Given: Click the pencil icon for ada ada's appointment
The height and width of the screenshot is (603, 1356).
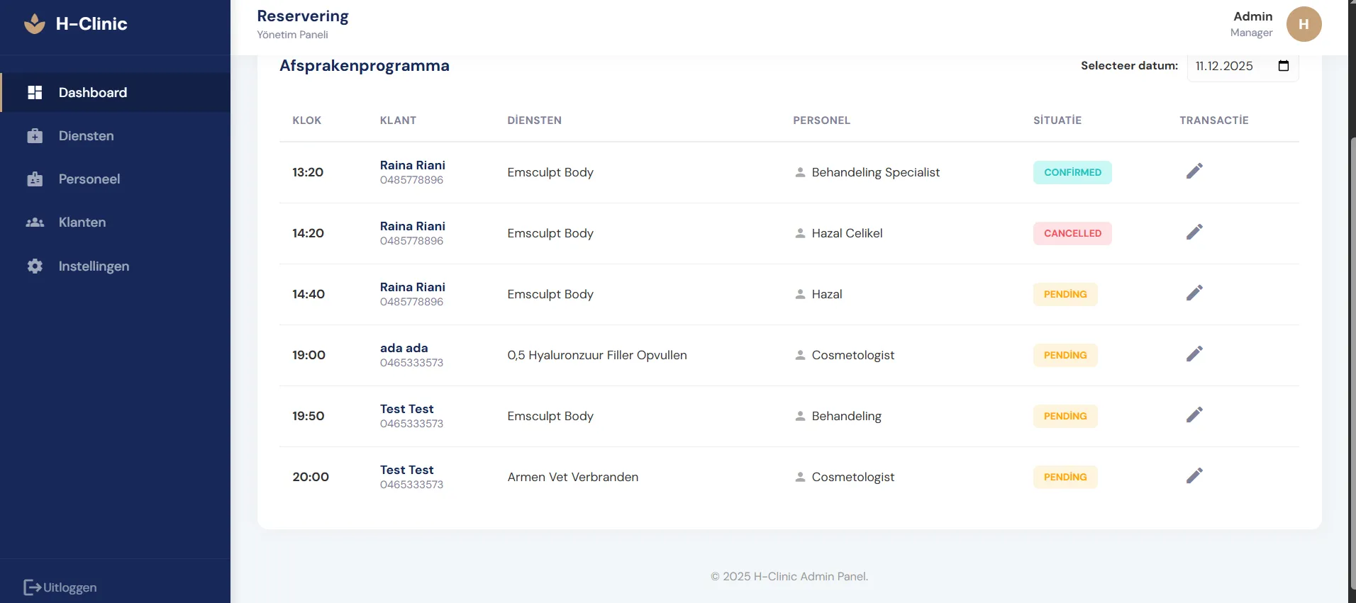Looking at the screenshot, I should [1194, 354].
